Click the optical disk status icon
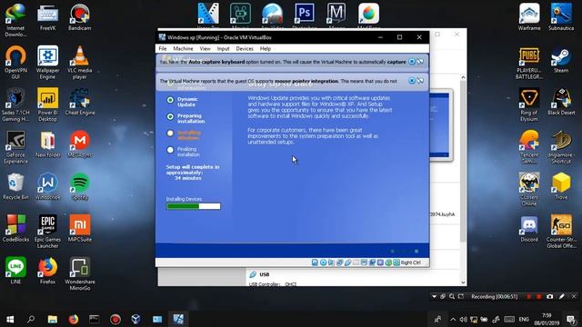This screenshot has width=582, height=327. pyautogui.click(x=323, y=263)
